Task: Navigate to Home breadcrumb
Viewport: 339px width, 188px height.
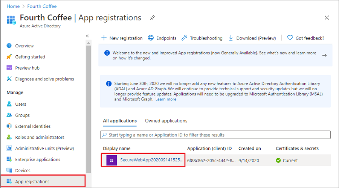Action: click(13, 6)
